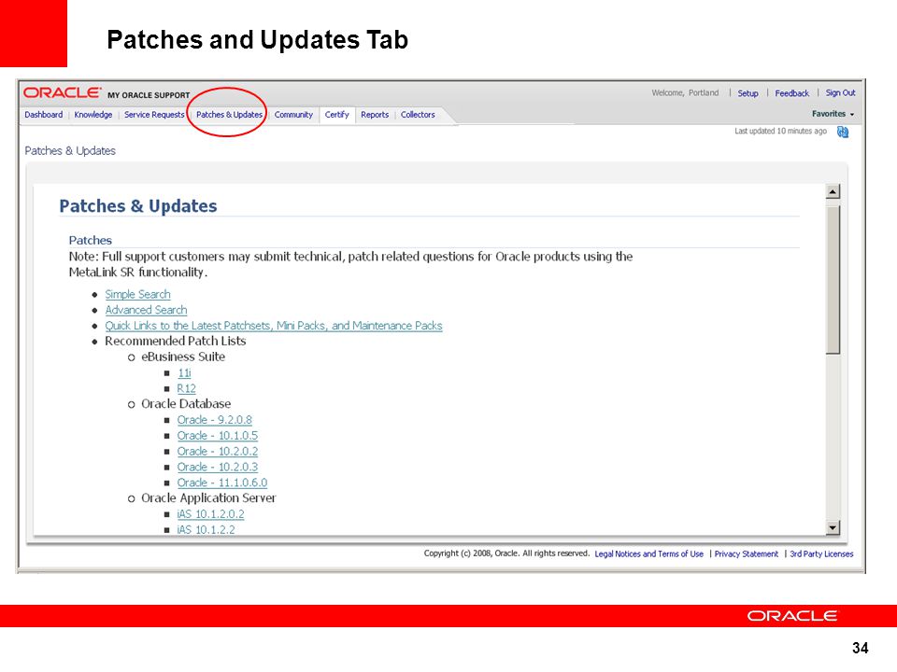This screenshot has width=897, height=672.
Task: Open the Oracle - 10.2.0.3 link
Action: pyautogui.click(x=218, y=467)
